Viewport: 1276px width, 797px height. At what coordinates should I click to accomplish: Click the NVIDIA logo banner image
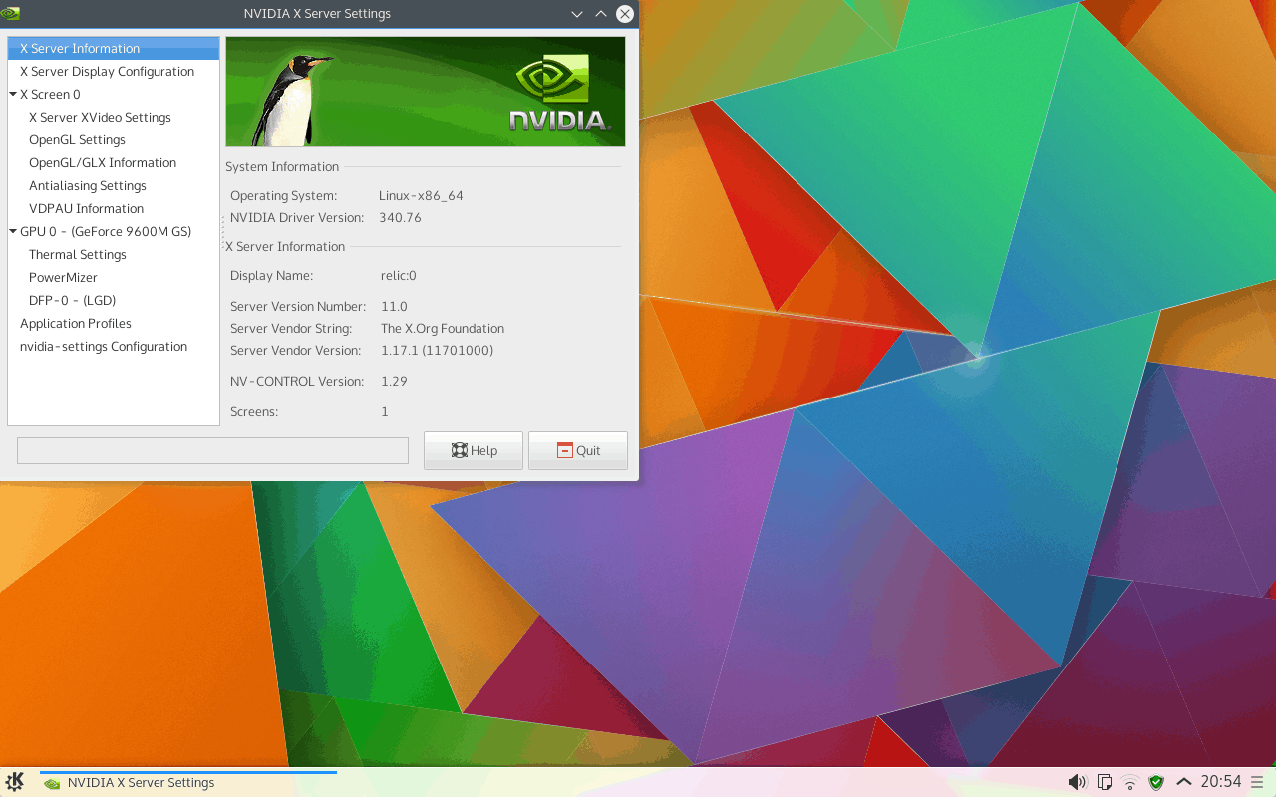click(x=426, y=92)
